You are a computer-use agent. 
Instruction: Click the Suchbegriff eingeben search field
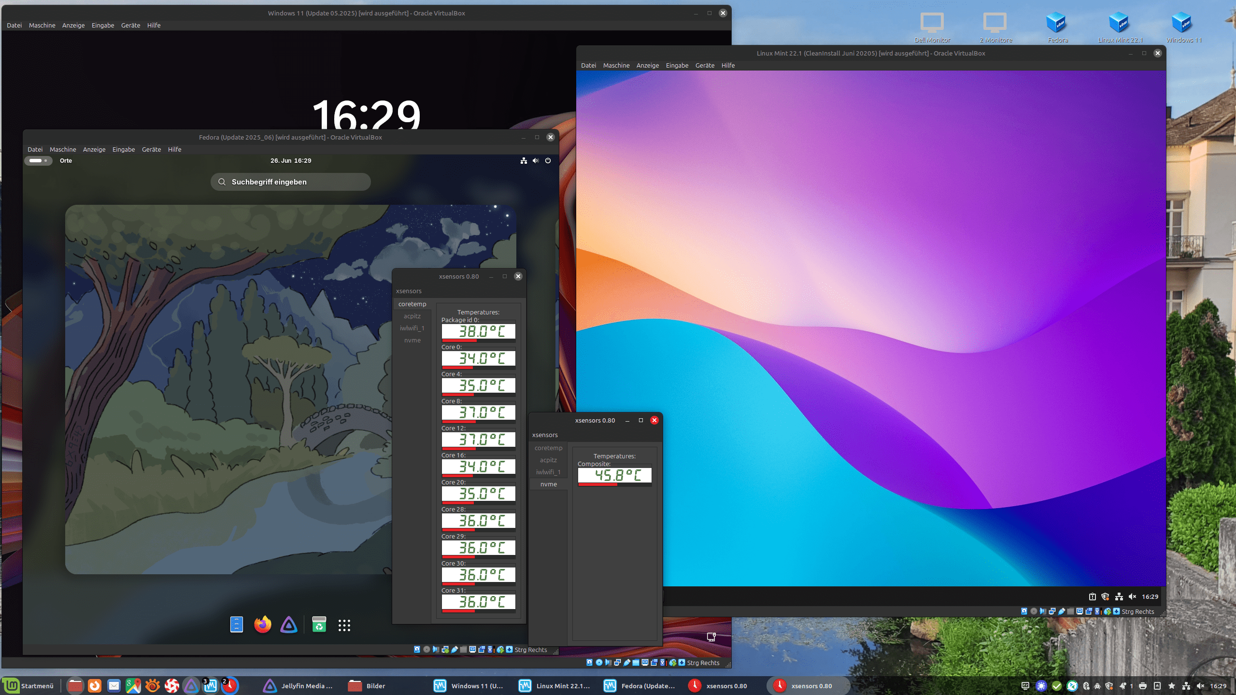click(291, 182)
